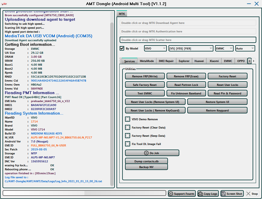Click the AMT logo in title bar
This screenshot has height=199, width=262.
[5, 4]
